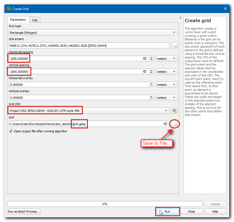
Task: Clear the Horizontal spacing value
Action: [x=145, y=59]
